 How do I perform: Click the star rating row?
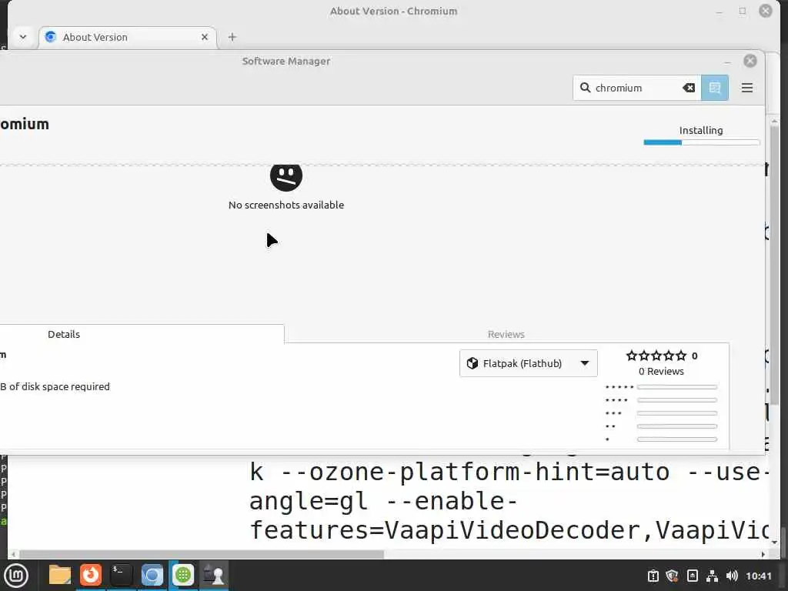click(x=656, y=356)
